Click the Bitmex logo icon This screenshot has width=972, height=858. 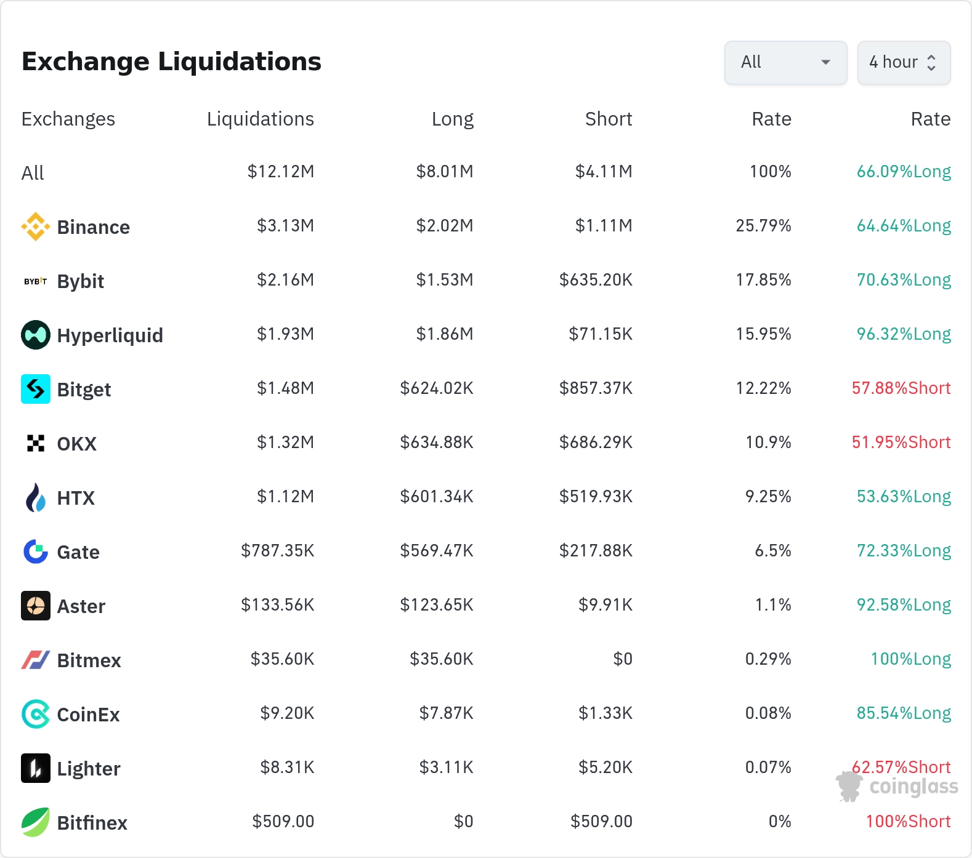point(36,660)
